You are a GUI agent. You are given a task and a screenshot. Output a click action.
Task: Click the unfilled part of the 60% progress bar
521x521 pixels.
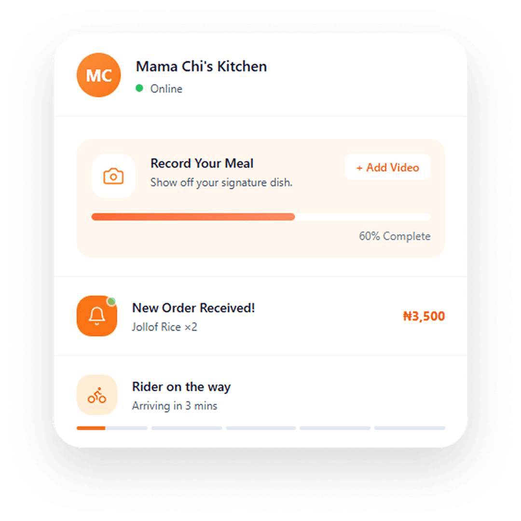tap(362, 217)
